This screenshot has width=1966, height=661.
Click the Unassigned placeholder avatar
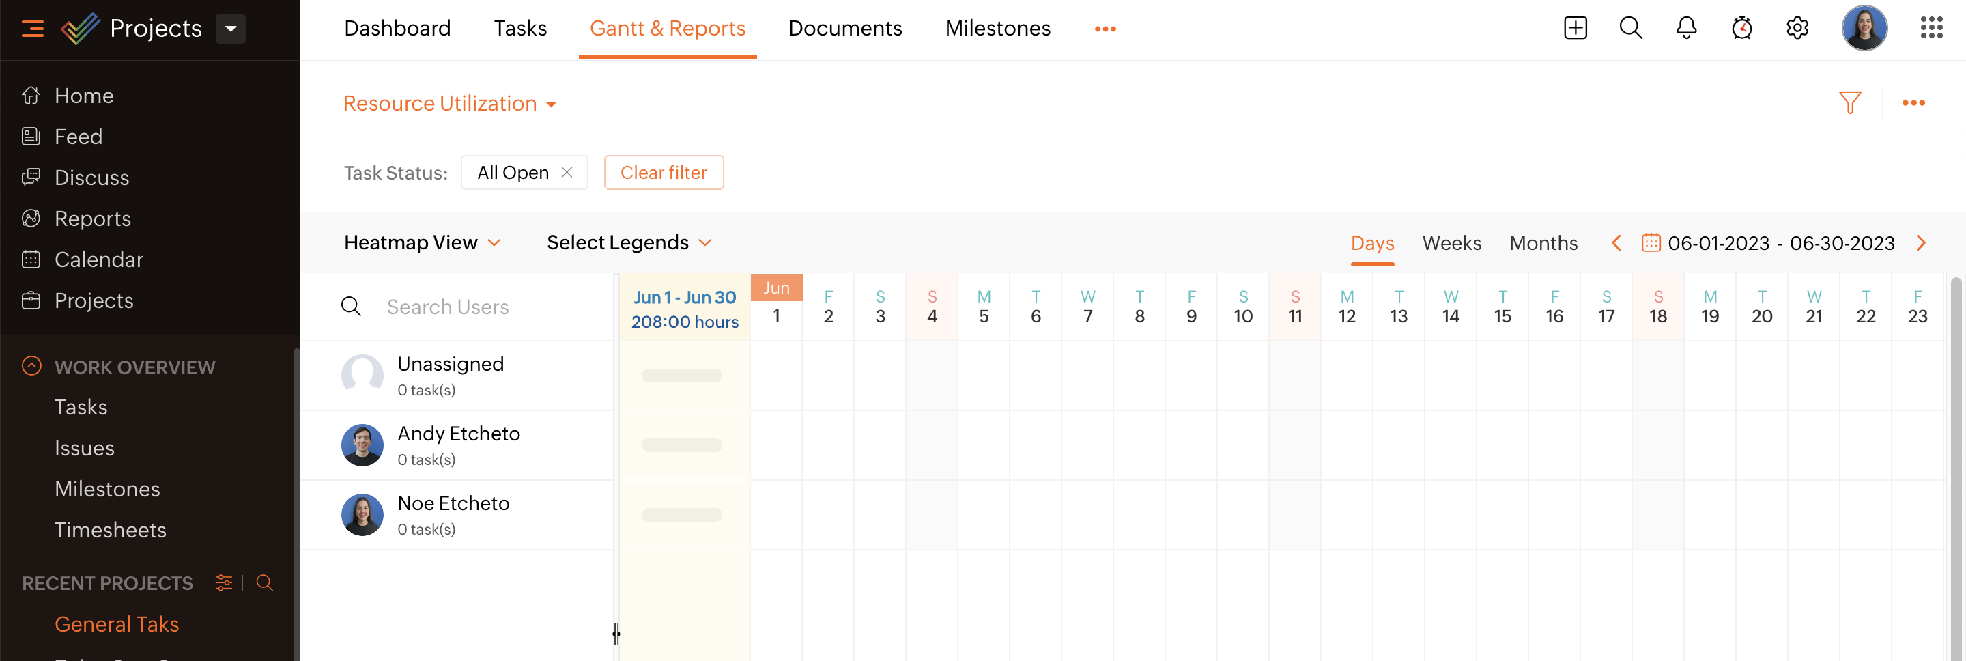(x=362, y=376)
